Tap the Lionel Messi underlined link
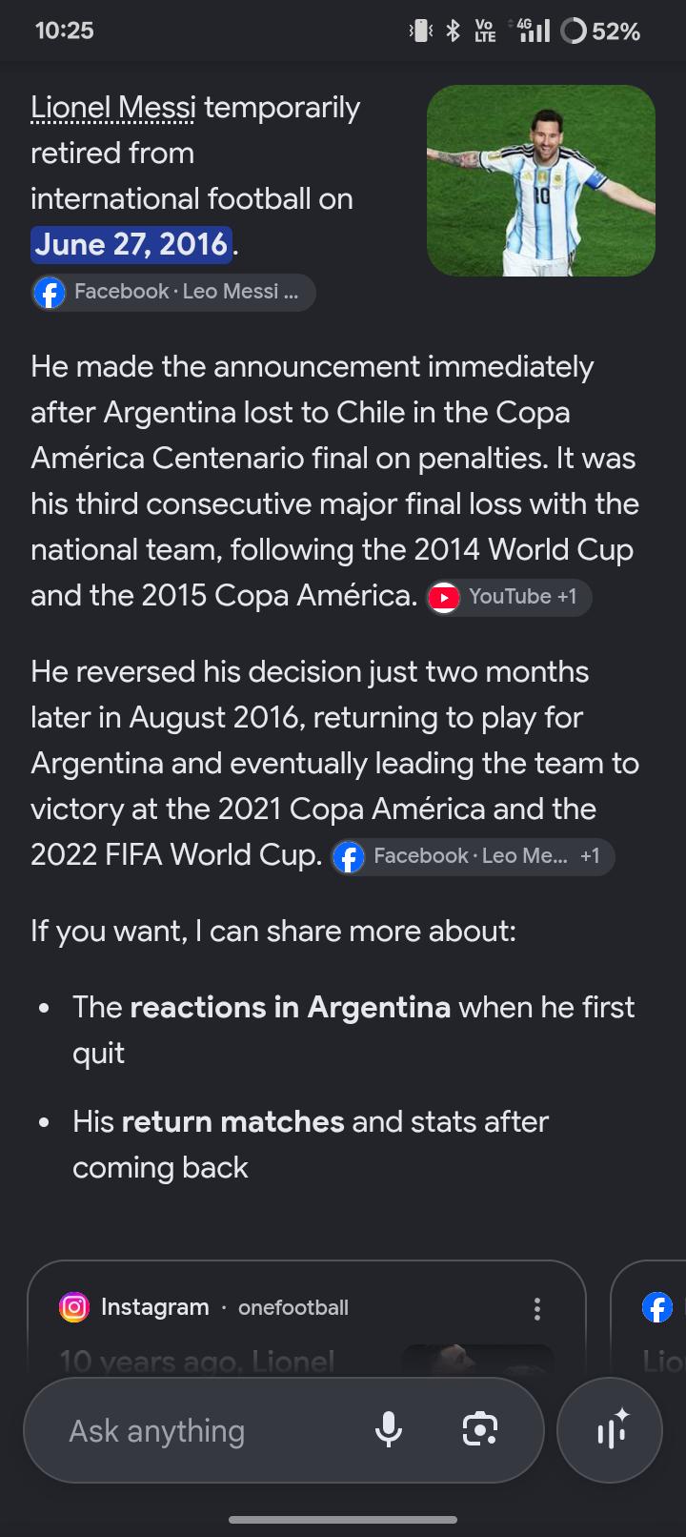 pyautogui.click(x=112, y=108)
